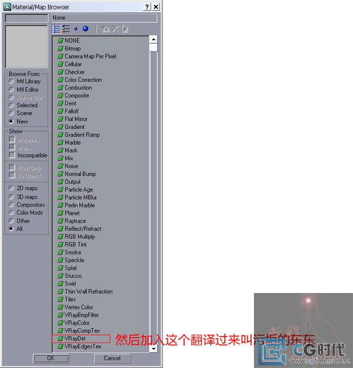Select Mask map entry
Image resolution: width=353 pixels, height=368 pixels.
click(x=71, y=150)
